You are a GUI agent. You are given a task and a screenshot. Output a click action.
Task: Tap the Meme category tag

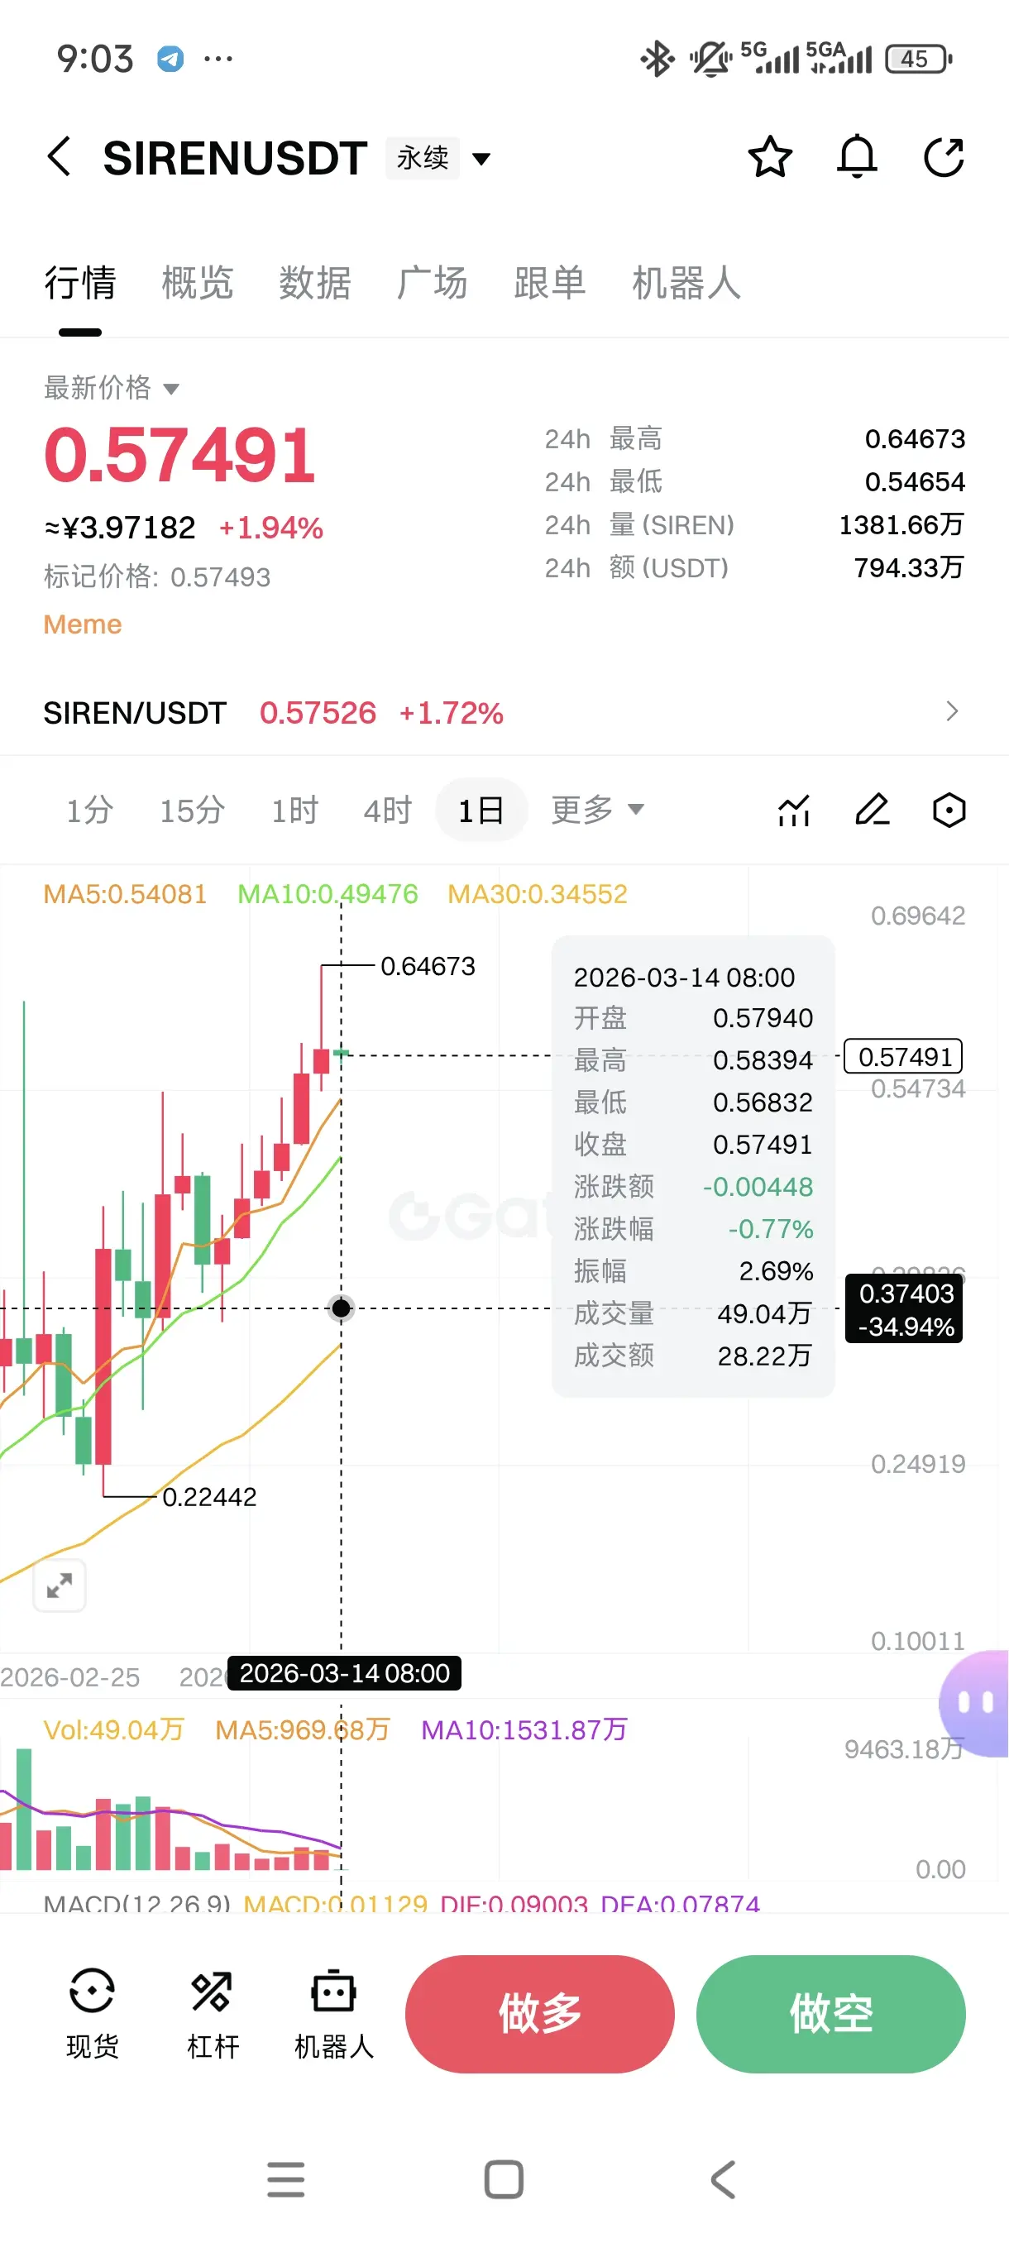(83, 624)
